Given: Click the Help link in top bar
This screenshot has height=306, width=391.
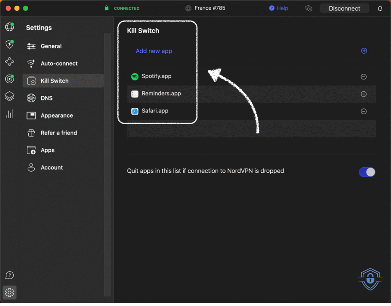Looking at the screenshot, I should coord(282,8).
